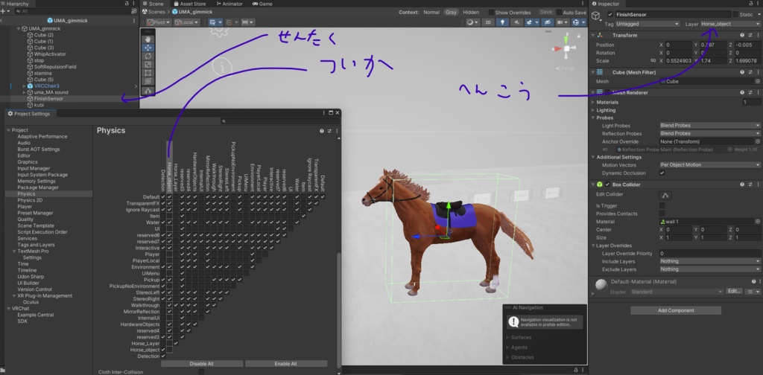
Task: Toggle scene lighting lightbulb icon
Action: pos(502,22)
